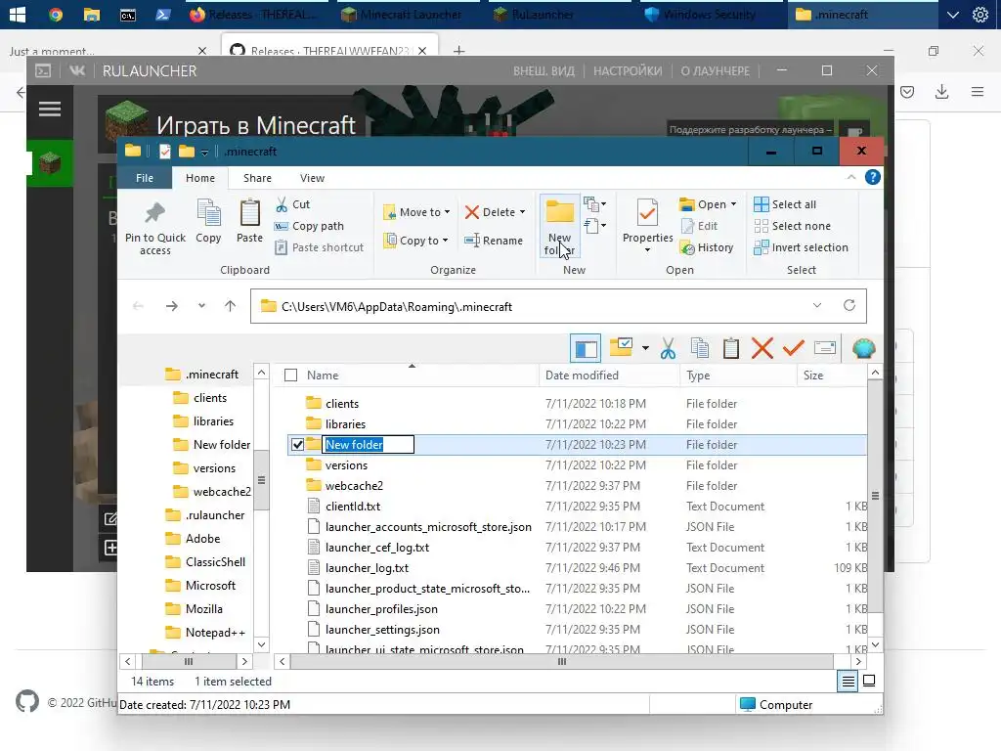Click Rename in Organize group

click(x=494, y=241)
